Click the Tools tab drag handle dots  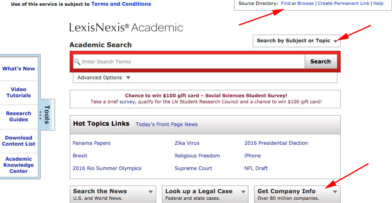click(x=40, y=115)
